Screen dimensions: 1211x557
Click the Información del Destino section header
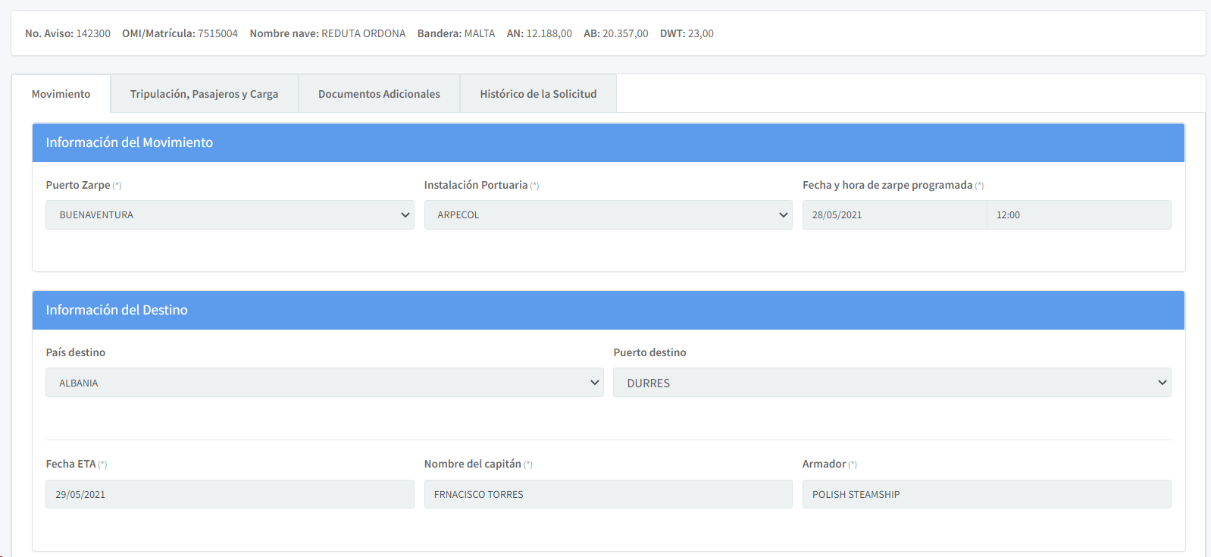[x=117, y=310]
